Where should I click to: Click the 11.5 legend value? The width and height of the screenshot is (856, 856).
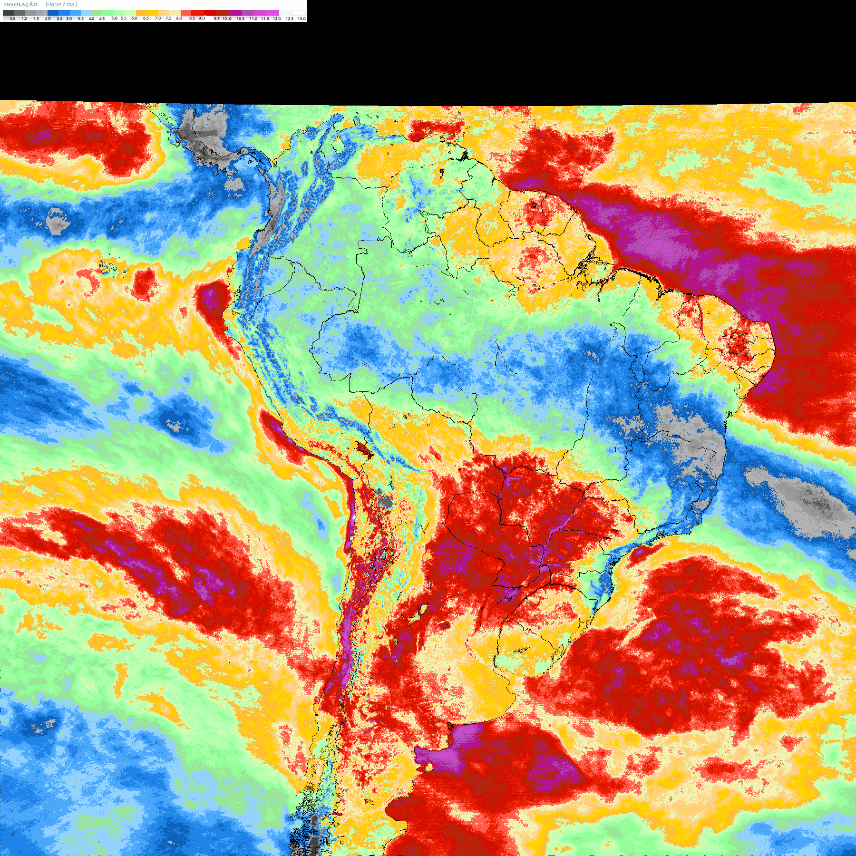click(x=265, y=19)
